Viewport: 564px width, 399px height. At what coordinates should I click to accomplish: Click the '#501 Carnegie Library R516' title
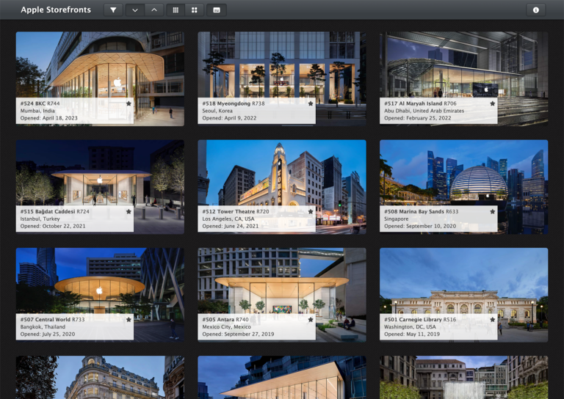tap(420, 320)
